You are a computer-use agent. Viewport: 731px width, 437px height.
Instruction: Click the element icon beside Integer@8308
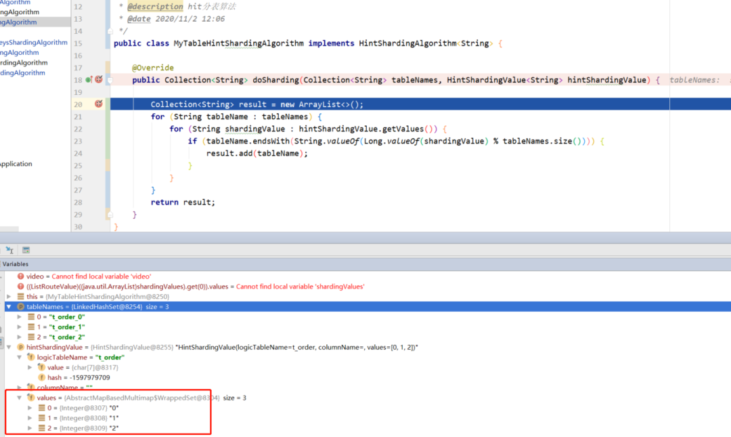pos(41,418)
